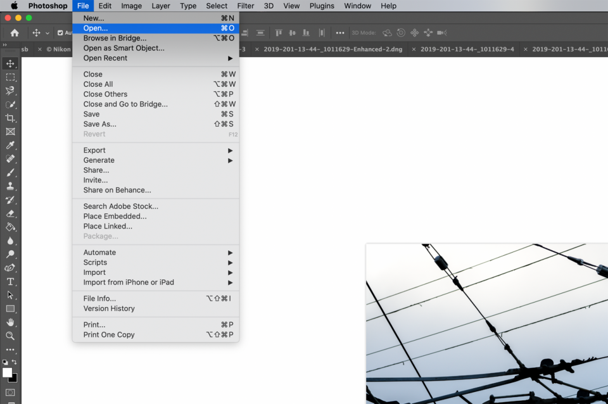Toggle the Auto-Select checkbox
608x404 pixels.
pos(61,33)
